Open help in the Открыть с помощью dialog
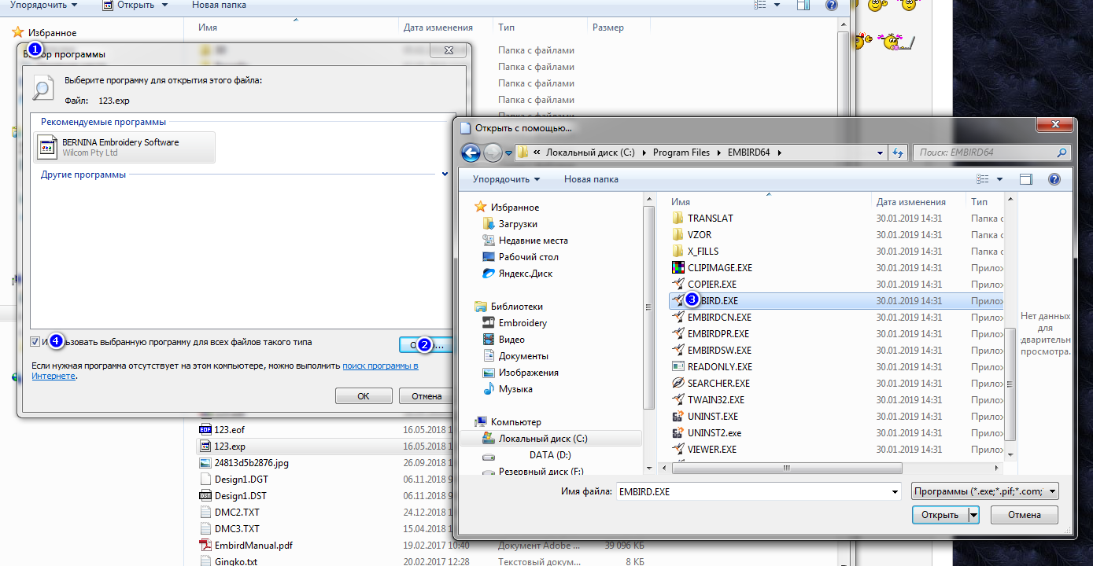 [1054, 179]
